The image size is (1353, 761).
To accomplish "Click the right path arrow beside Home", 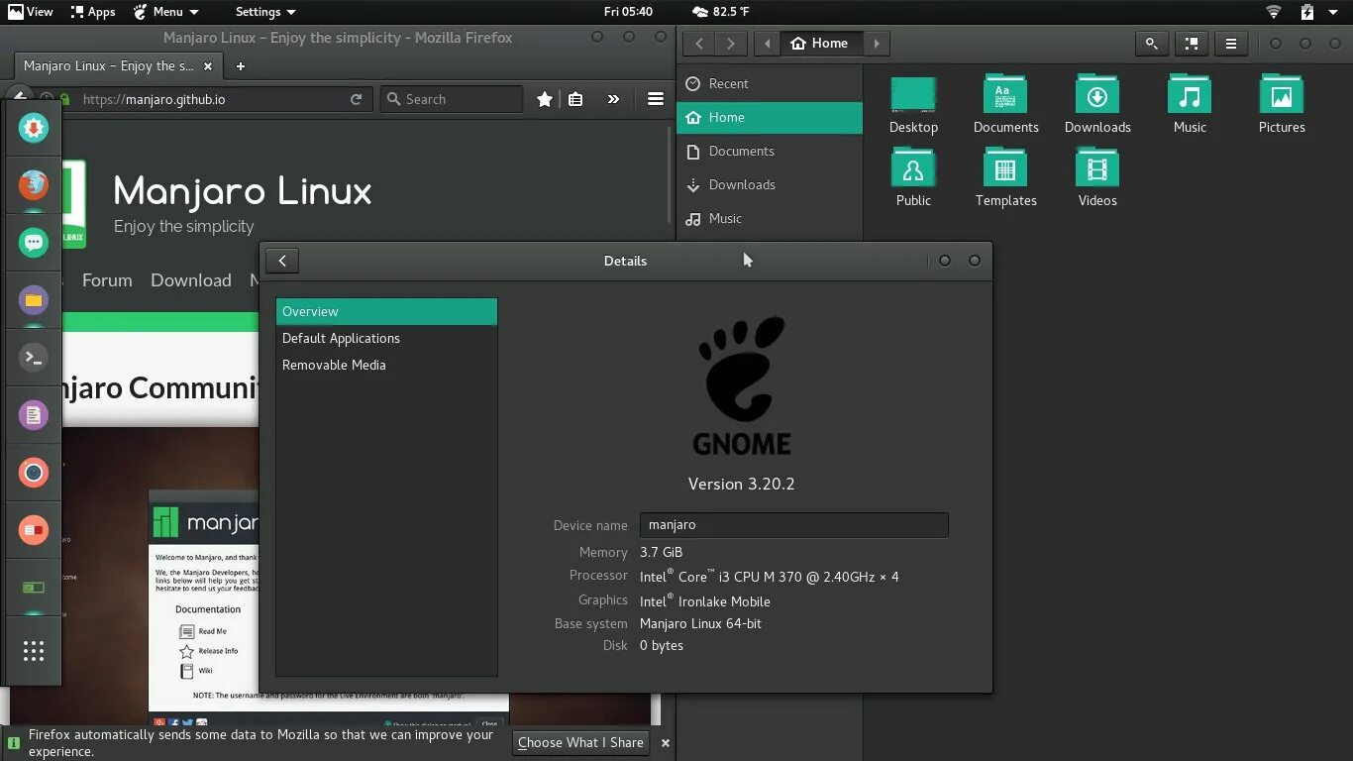I will 877,44.
